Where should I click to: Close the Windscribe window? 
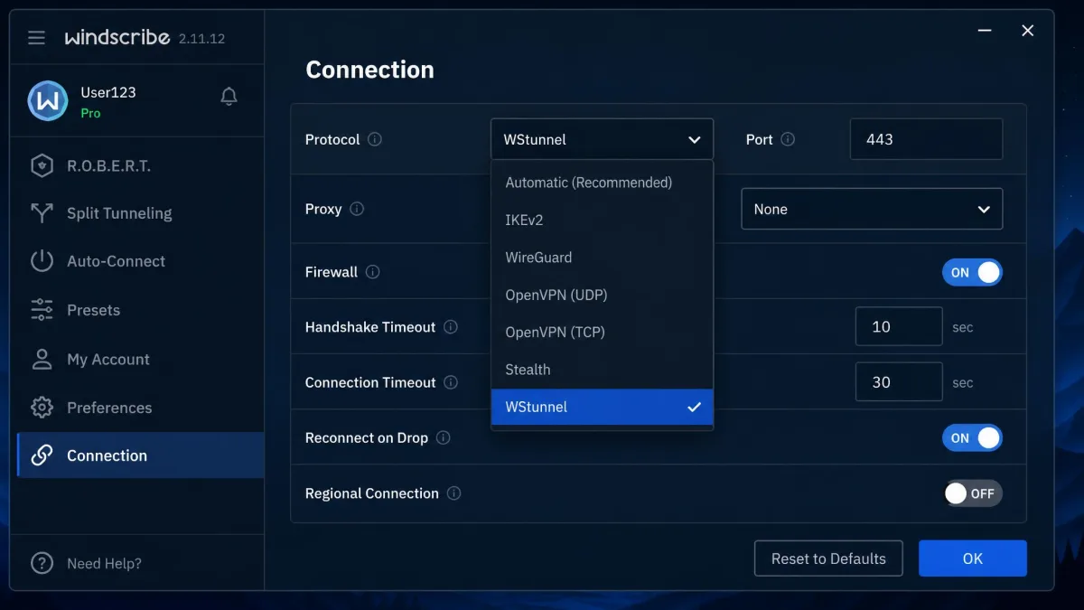tap(1027, 31)
